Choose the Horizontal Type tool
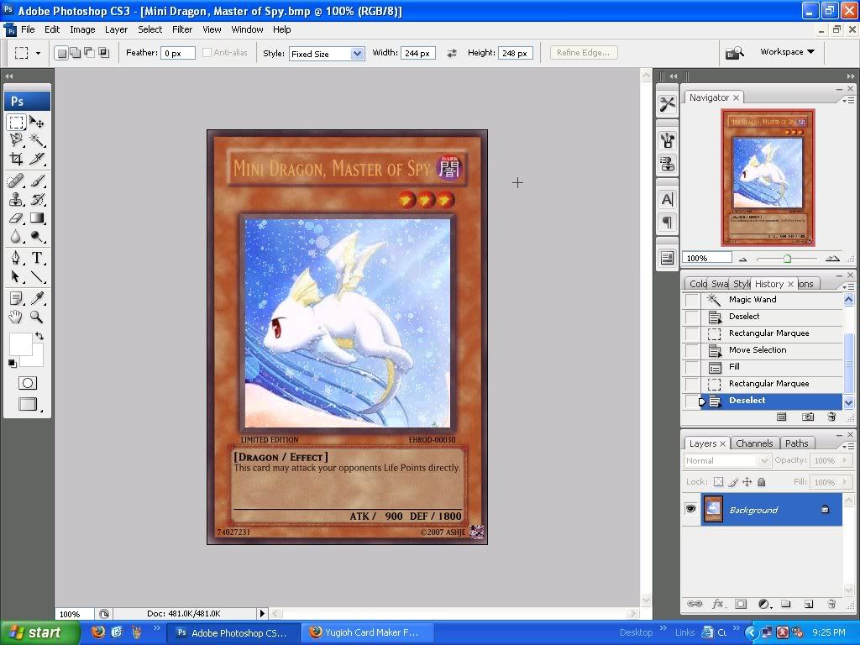 (37, 258)
